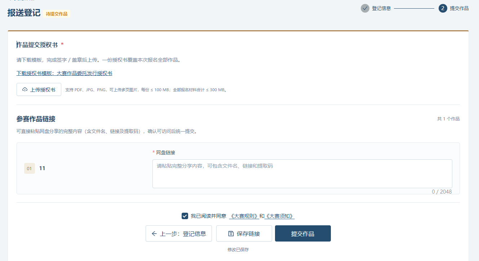Focus the 网盘链接 text area
Image resolution: width=479 pixels, height=261 pixels.
point(302,174)
